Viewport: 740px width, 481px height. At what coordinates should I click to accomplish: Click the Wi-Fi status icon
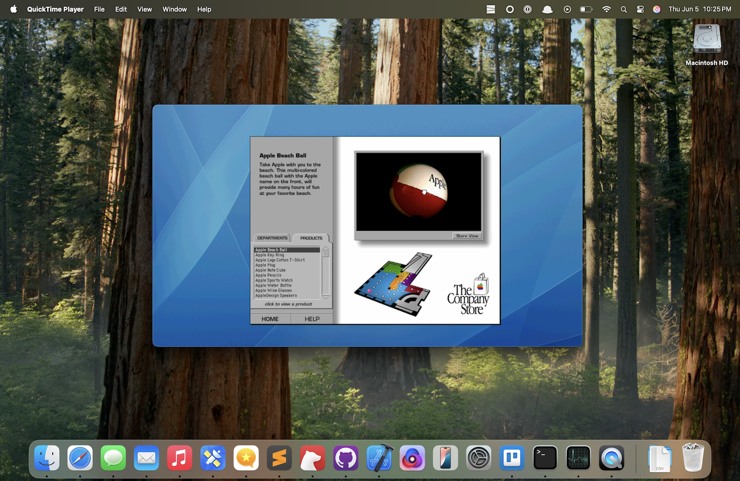(x=607, y=9)
